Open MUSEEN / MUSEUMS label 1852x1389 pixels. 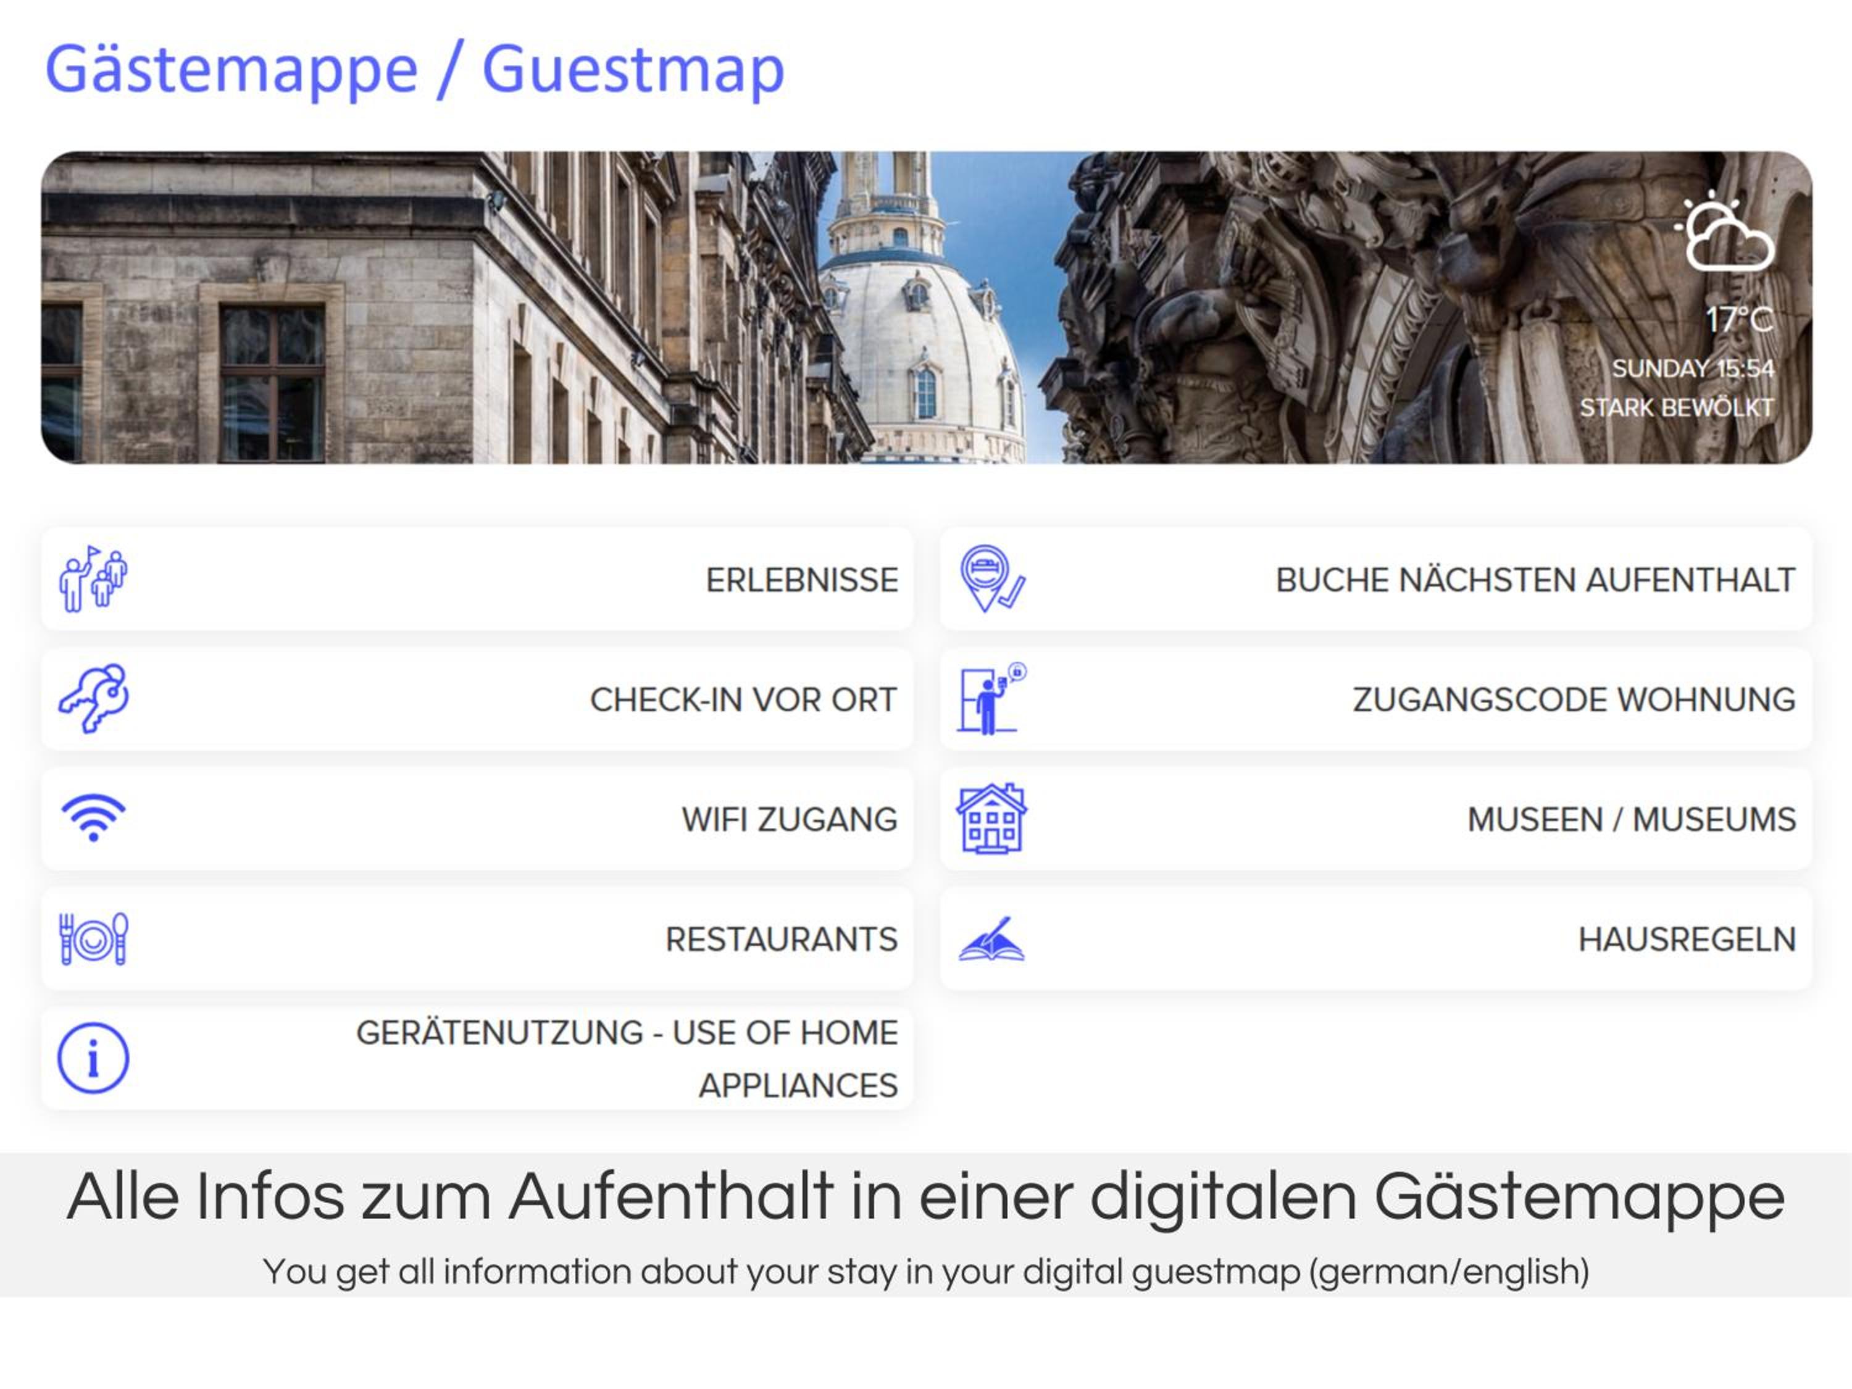pyautogui.click(x=1631, y=819)
